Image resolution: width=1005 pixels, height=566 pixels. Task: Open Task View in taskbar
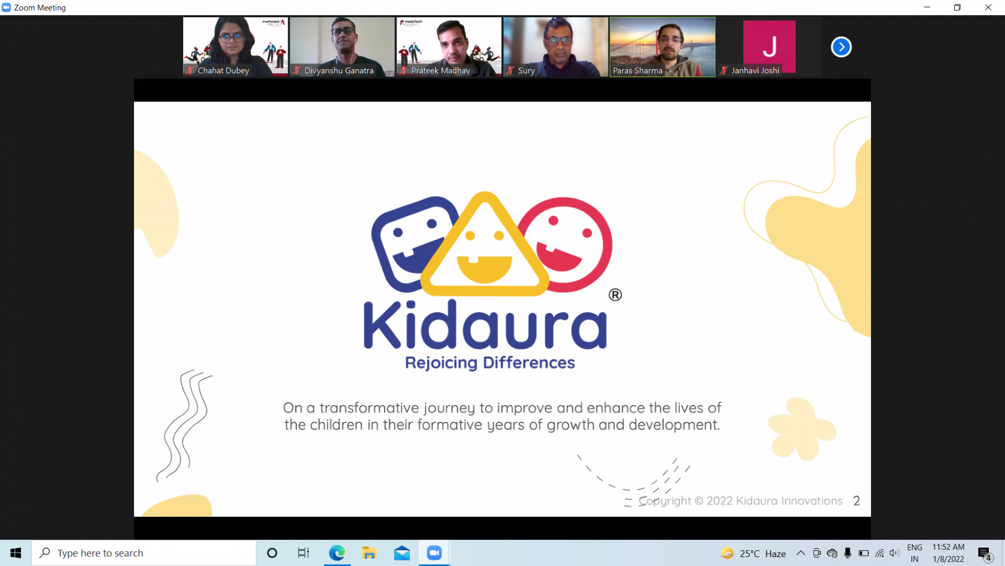tap(303, 553)
